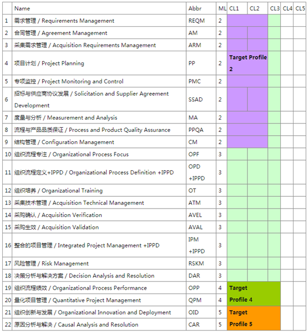Select Acquisition Technical Management cell
Image resolution: width=308 pixels, height=332 pixels.
pyautogui.click(x=99, y=202)
